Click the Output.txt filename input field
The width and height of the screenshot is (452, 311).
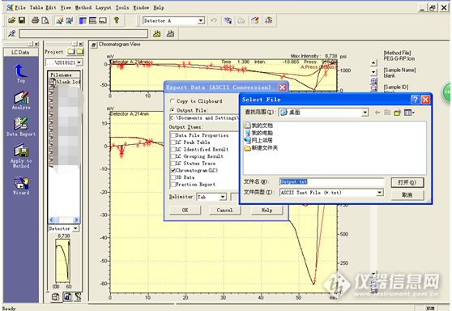[x=331, y=181]
